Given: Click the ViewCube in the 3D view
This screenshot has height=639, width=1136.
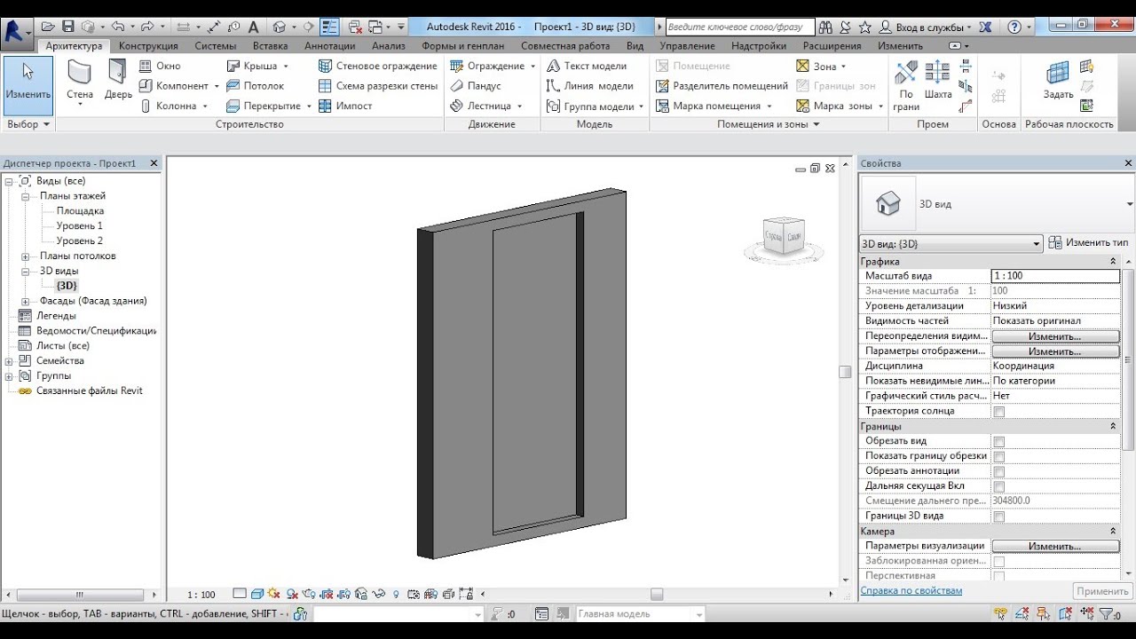Looking at the screenshot, I should click(x=784, y=237).
